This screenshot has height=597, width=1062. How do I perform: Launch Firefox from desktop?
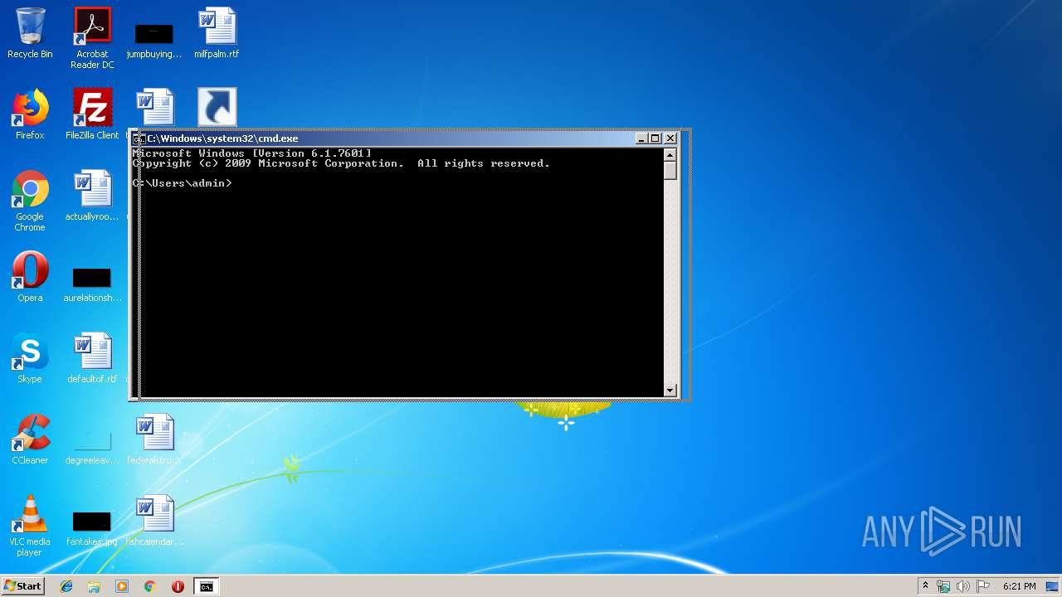[x=30, y=114]
